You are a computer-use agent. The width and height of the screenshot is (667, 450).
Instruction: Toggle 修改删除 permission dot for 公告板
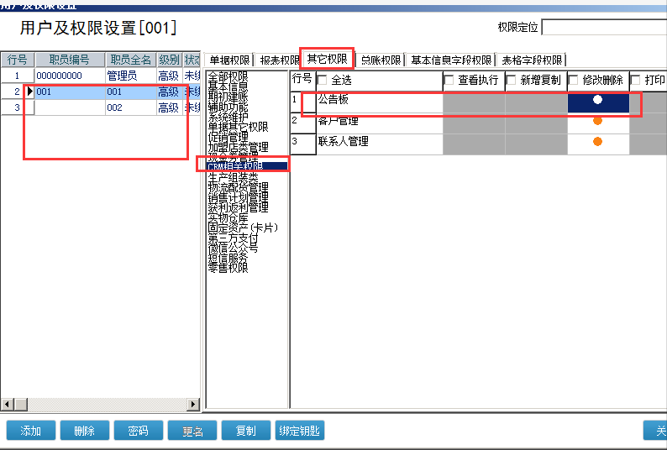click(x=597, y=100)
